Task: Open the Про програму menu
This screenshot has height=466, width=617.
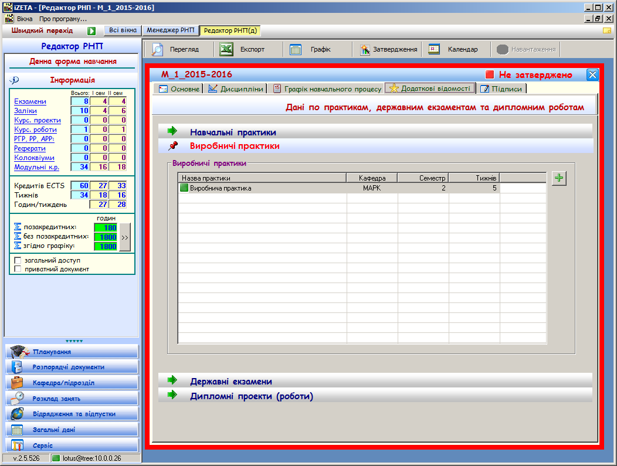Action: (63, 19)
